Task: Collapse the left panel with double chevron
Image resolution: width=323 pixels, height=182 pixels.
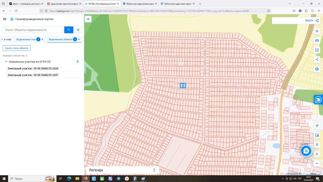Action: [x=88, y=19]
